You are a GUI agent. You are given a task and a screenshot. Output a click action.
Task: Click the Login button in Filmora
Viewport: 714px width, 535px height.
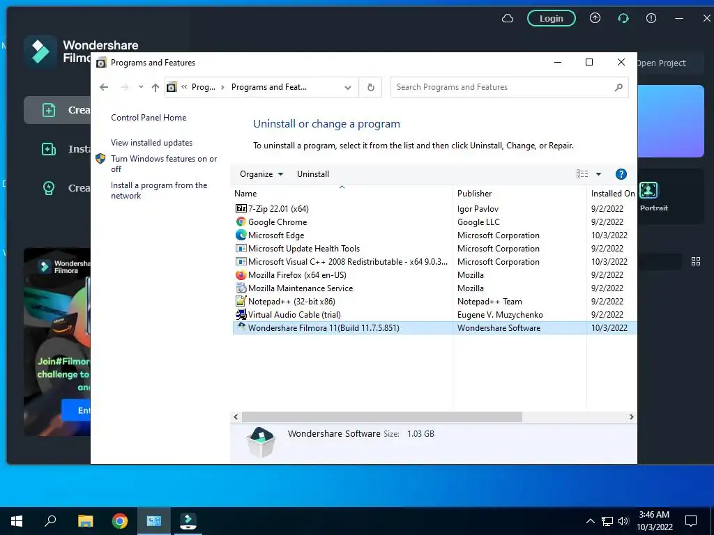(x=551, y=19)
